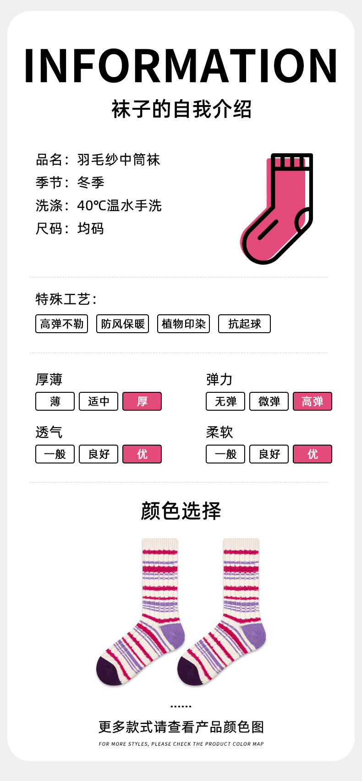Pick the 微弹 elasticity option
The image size is (362, 781).
pos(269,402)
